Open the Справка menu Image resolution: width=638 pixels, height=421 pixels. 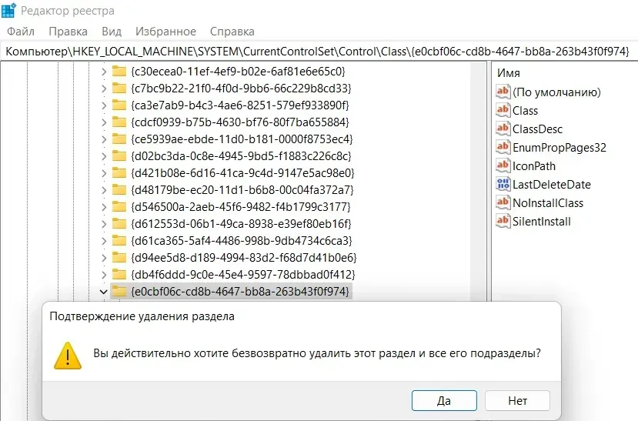(232, 32)
